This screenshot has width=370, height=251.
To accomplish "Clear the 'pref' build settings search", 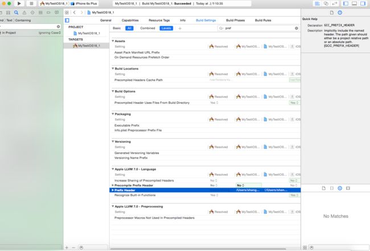I will pyautogui.click(x=297, y=28).
